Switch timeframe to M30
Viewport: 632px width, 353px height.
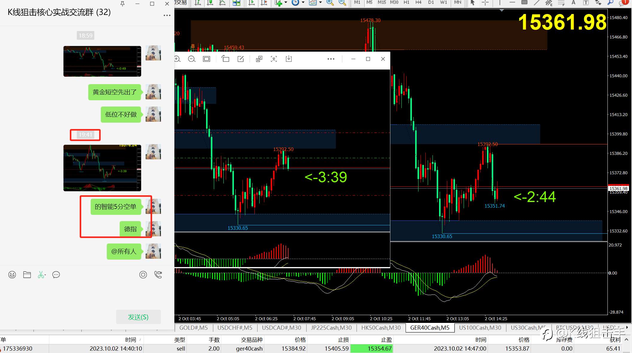[394, 2]
